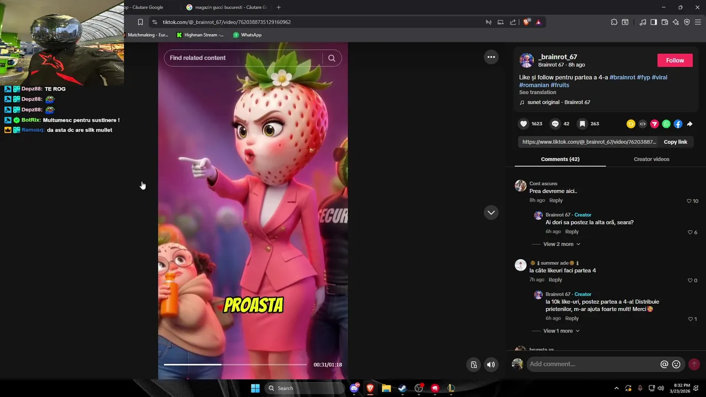Open Brave Rewards triangle icon
This screenshot has height=397, width=706.
coord(538,22)
